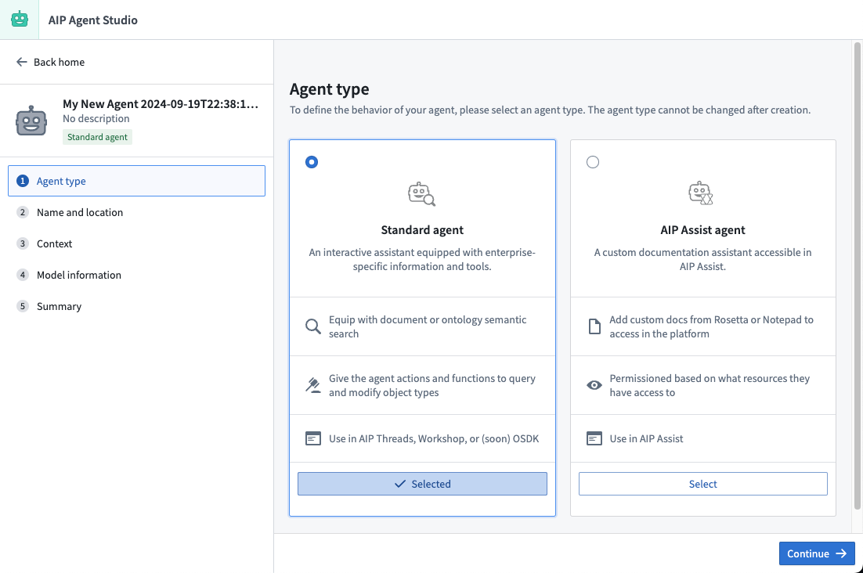Click Select button for AIP Assist agent
This screenshot has width=863, height=573.
coord(702,484)
